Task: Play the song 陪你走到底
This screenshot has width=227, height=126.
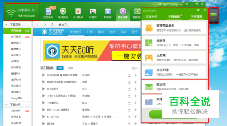Action: (43, 75)
